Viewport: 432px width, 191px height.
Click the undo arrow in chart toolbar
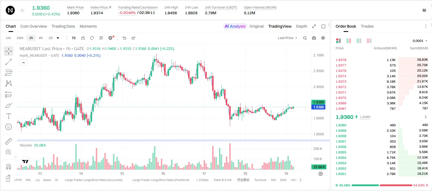(124, 38)
